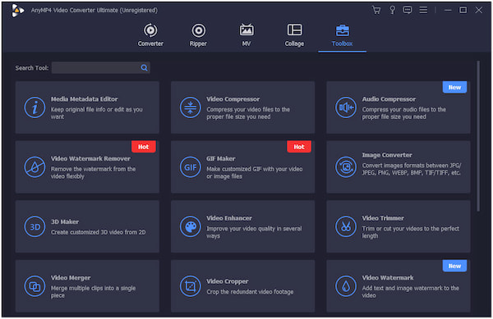Image resolution: width=493 pixels, height=319 pixels.
Task: Click the Video Enhancer palette icon
Action: pos(191,226)
